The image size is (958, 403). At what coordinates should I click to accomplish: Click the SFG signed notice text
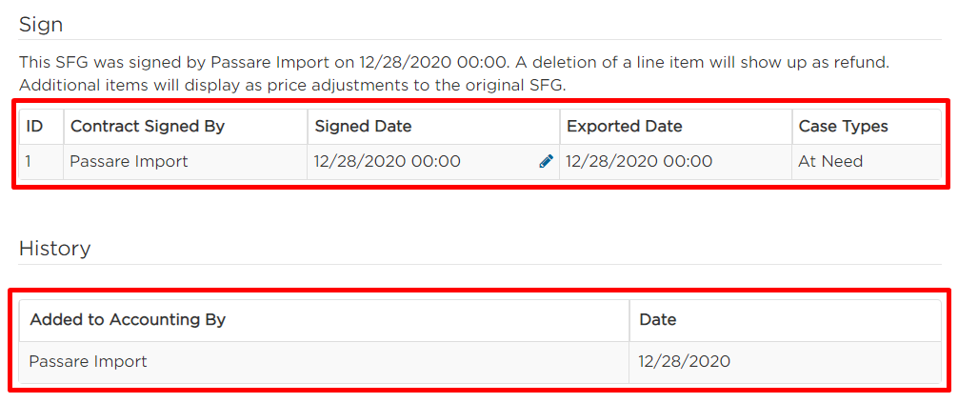point(462,62)
